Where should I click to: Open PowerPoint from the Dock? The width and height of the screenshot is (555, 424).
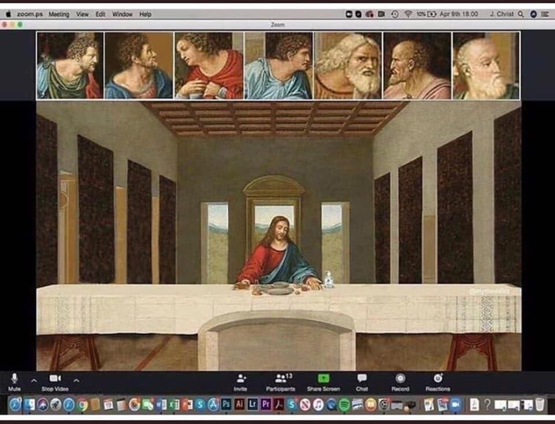(x=187, y=404)
